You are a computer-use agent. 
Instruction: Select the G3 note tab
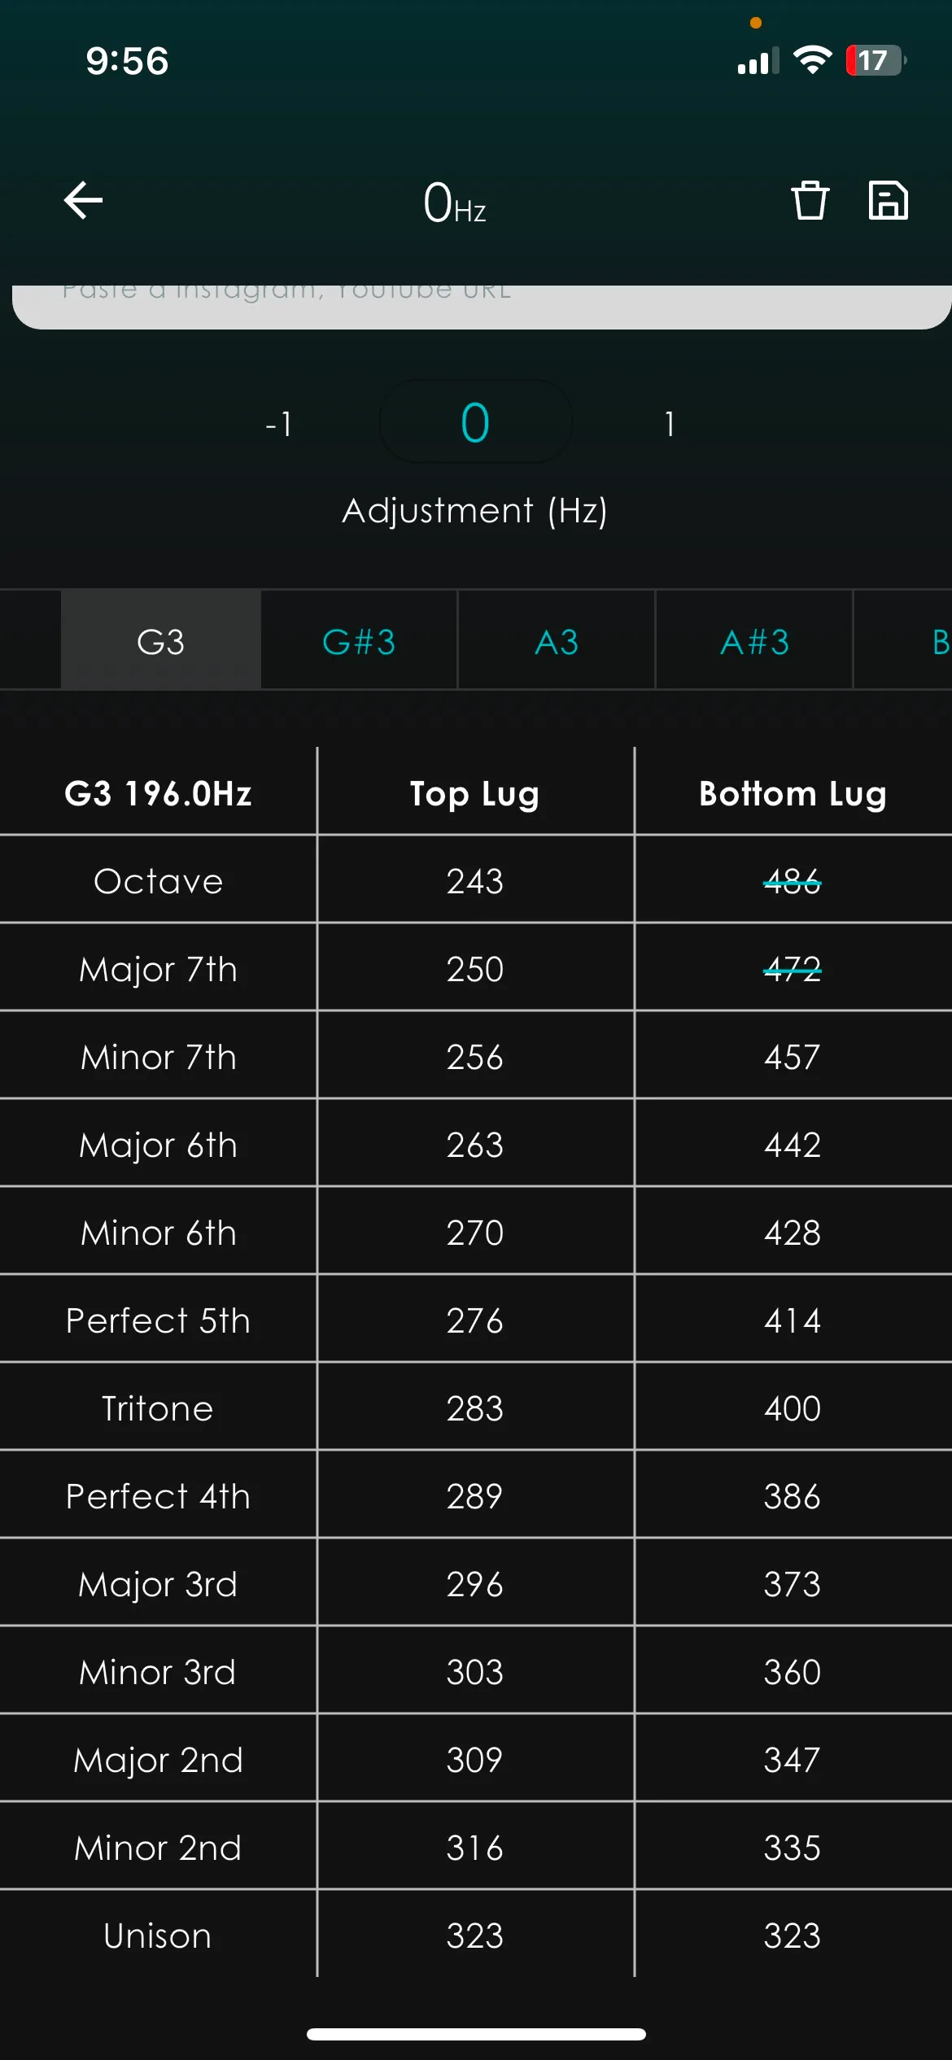(161, 642)
